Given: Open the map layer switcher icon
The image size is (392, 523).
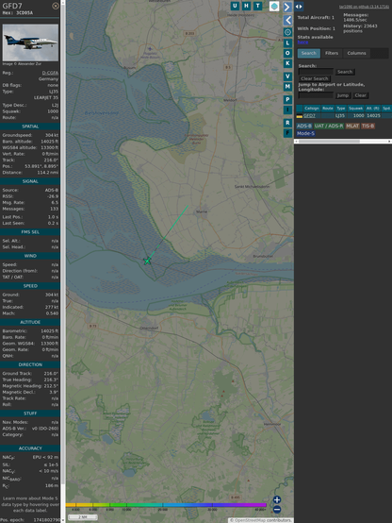Looking at the screenshot, I should pyautogui.click(x=274, y=6).
